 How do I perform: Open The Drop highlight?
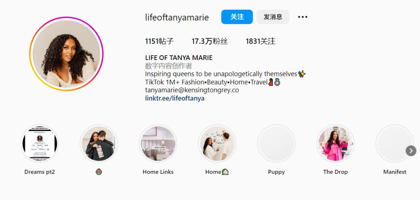tap(335, 144)
